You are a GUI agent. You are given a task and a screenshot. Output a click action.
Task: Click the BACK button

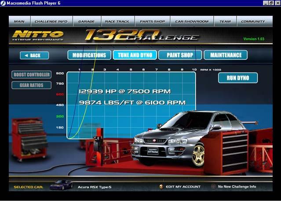[34, 55]
